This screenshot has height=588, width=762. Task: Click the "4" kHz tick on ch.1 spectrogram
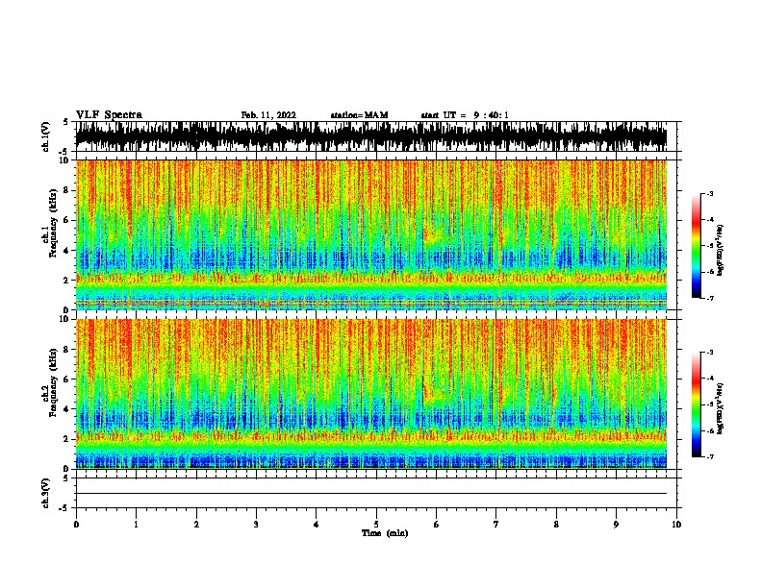click(x=66, y=251)
